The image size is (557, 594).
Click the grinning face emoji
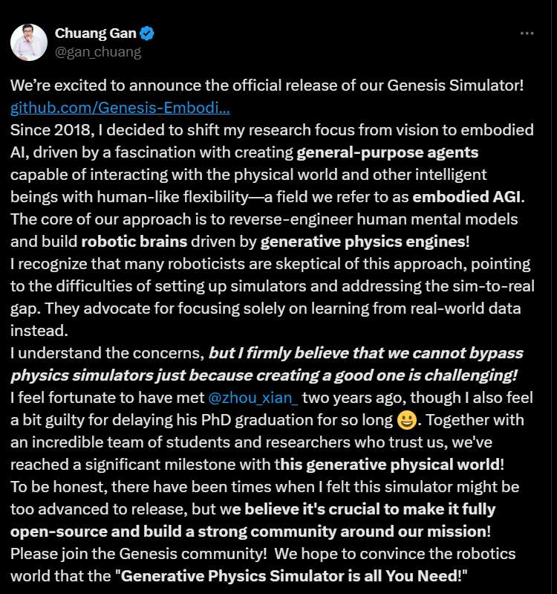click(x=405, y=421)
